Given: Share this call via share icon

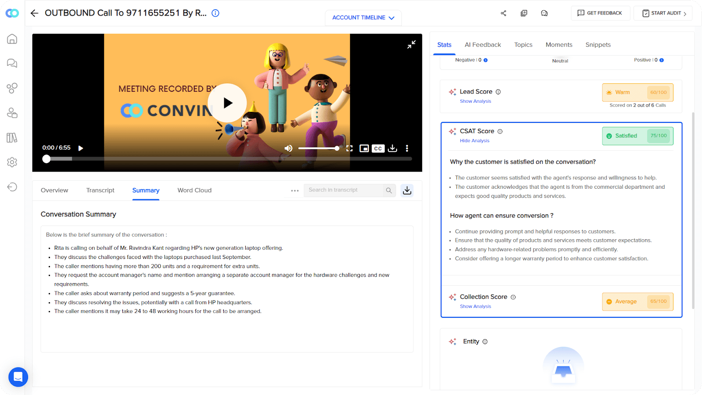Looking at the screenshot, I should (x=503, y=13).
